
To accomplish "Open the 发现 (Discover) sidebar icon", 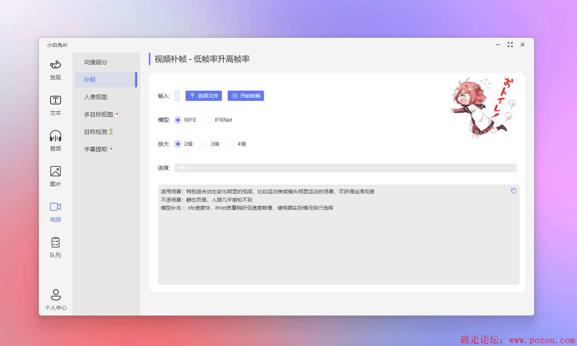I will (56, 66).
